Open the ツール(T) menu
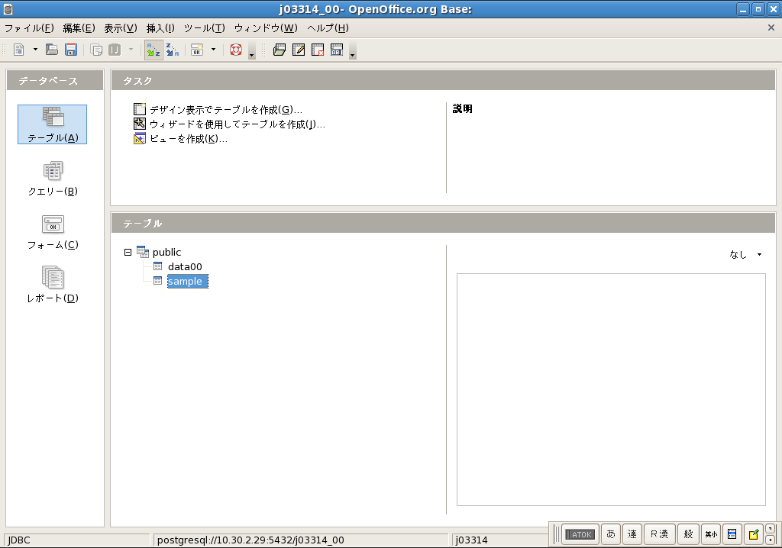Screen dimensions: 782x548 (205, 28)
